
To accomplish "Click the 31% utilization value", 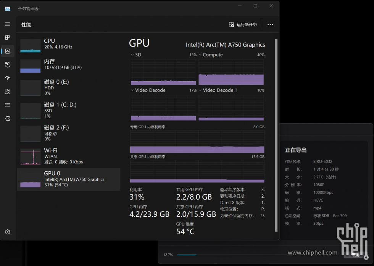I will pos(137,197).
